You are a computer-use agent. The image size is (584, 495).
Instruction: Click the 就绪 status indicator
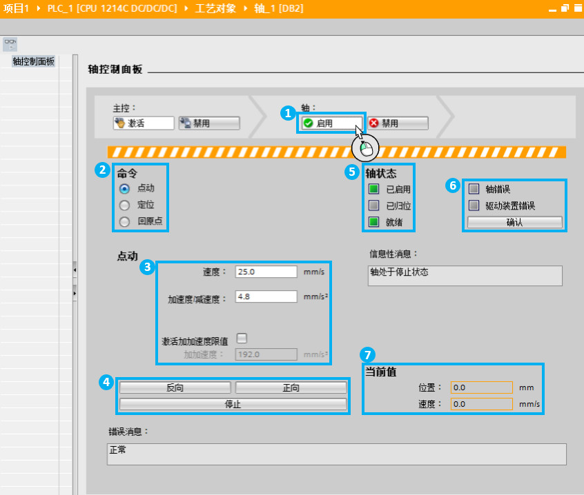pos(373,222)
